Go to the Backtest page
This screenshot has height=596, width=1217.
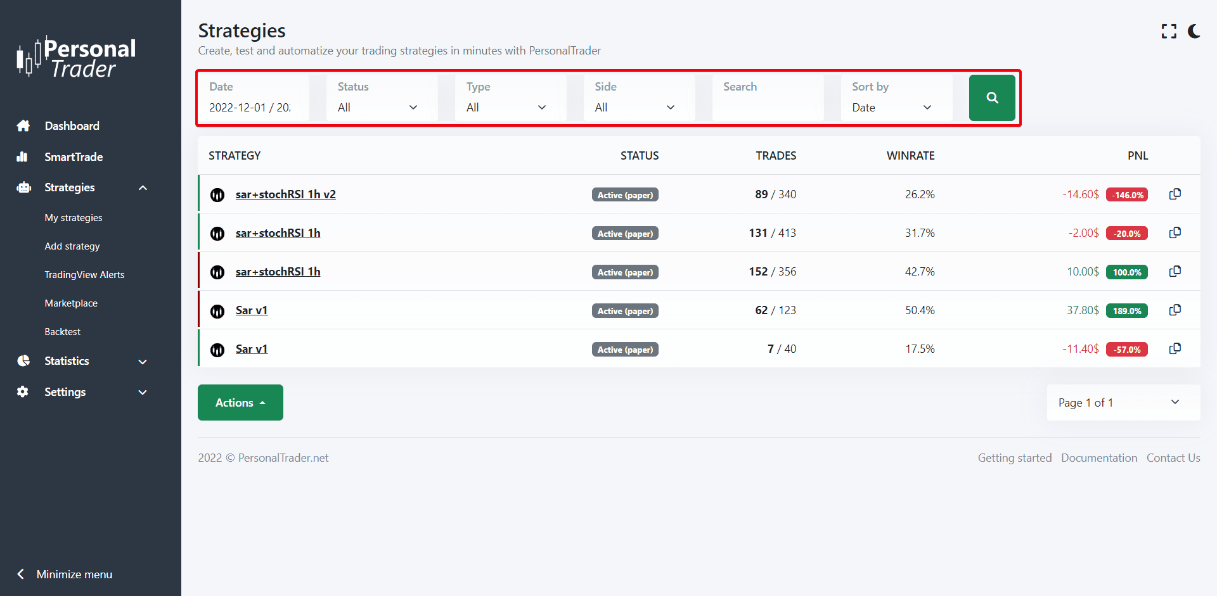point(62,332)
